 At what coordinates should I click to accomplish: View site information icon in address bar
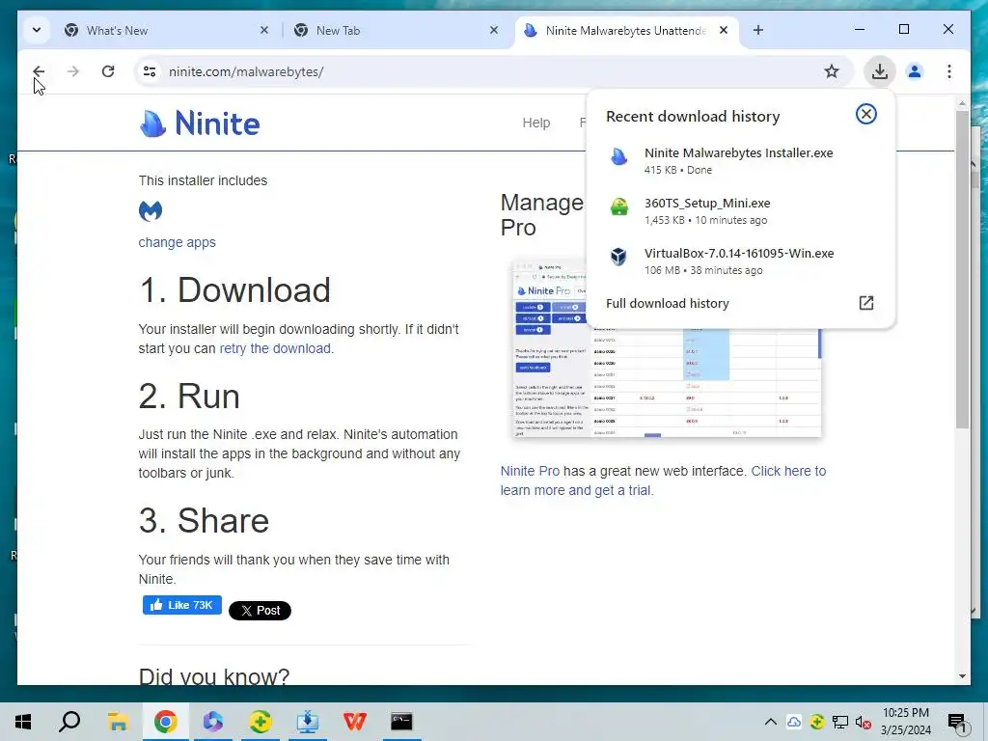click(x=150, y=71)
